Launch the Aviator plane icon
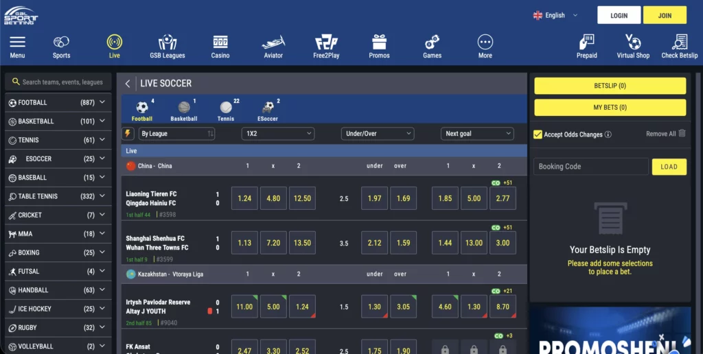Screen dimensions: 703x354 pos(273,42)
